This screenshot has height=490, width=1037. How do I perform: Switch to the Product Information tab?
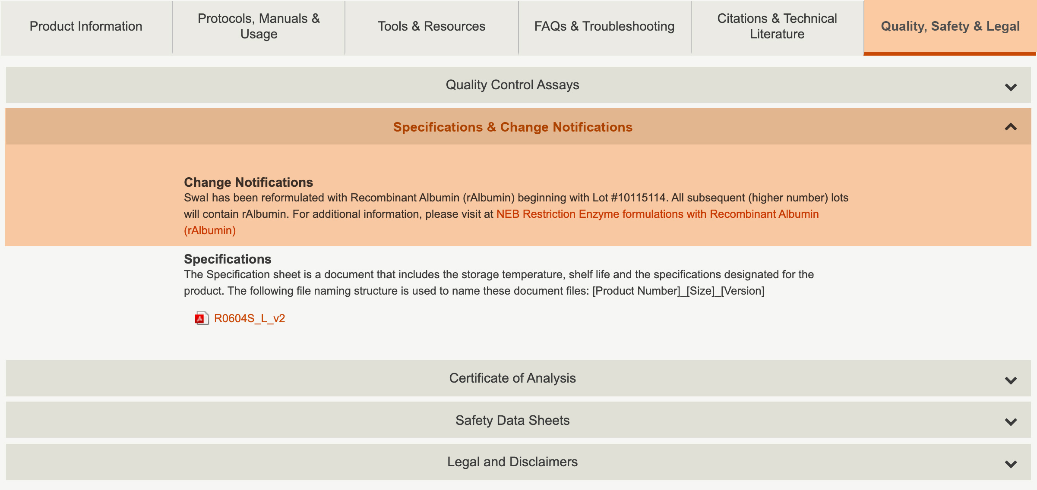tap(86, 26)
